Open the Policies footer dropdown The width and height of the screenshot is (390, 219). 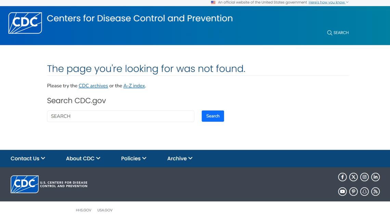(133, 159)
